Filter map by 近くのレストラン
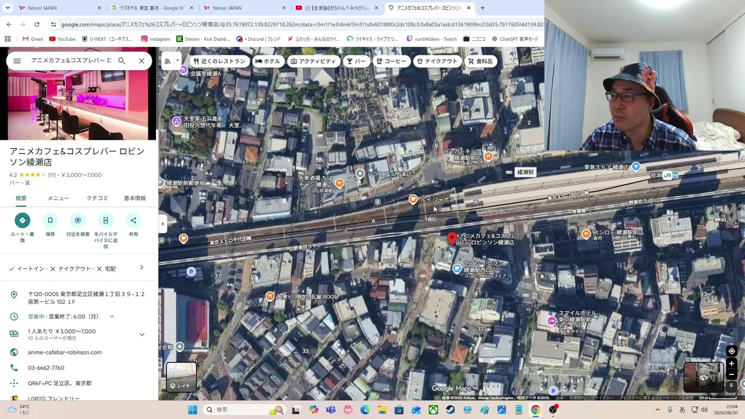This screenshot has width=745, height=419. tap(219, 61)
